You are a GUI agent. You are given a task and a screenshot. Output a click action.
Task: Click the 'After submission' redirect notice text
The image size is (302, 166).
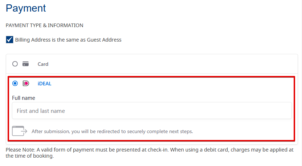112,131
